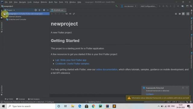Open the TODO tool window
Image resolution: width=193 pixels, height=109 pixels.
(x=9, y=99)
